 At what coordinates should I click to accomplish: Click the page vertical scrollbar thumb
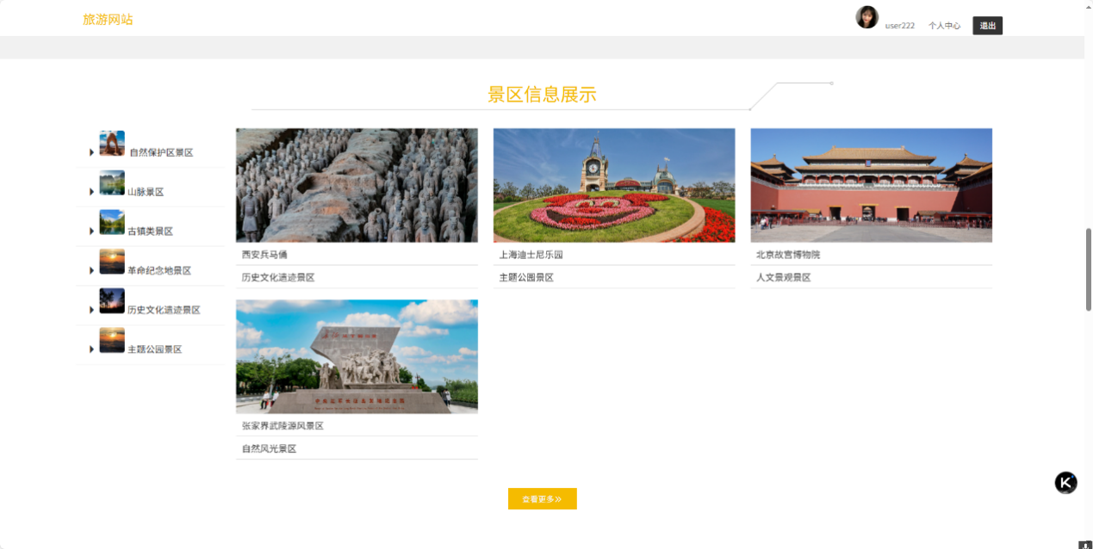[x=1089, y=269]
